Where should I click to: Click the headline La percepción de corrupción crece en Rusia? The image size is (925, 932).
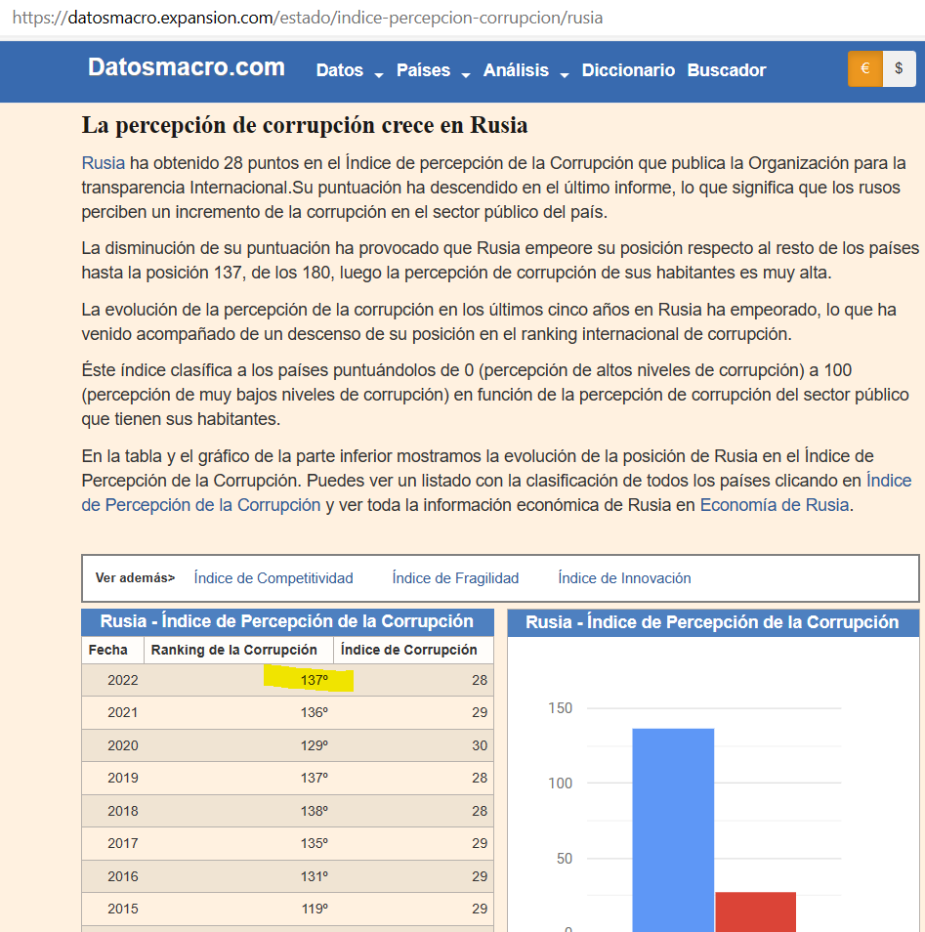[x=305, y=125]
